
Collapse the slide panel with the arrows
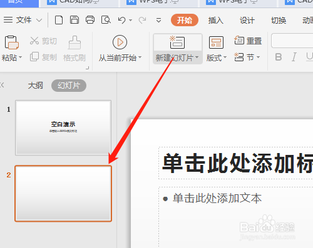point(2,85)
